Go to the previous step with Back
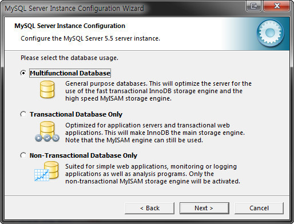This screenshot has width=294, height=224. 150,208
